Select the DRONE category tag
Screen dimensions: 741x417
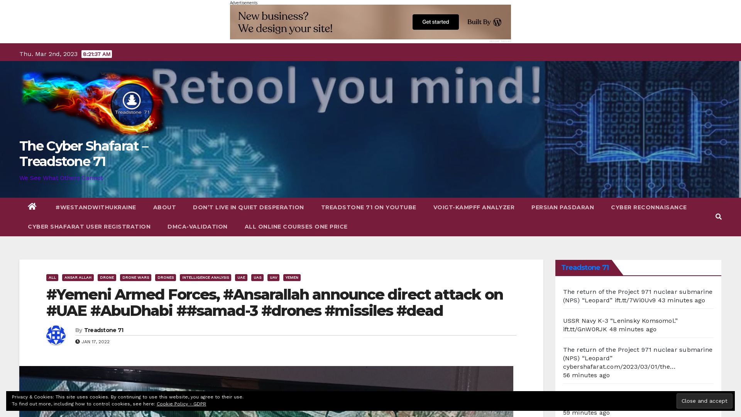click(107, 278)
